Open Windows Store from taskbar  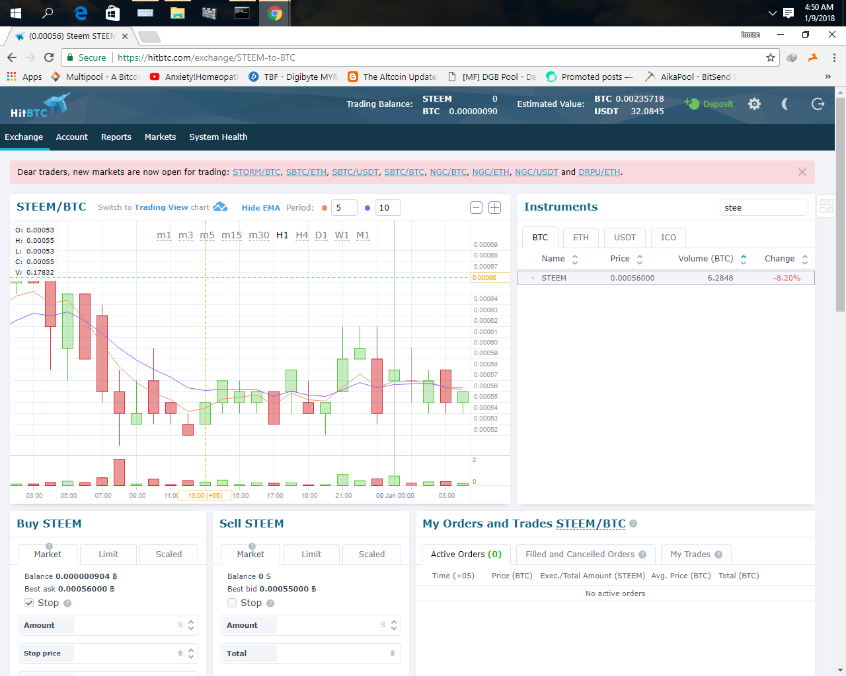point(113,13)
